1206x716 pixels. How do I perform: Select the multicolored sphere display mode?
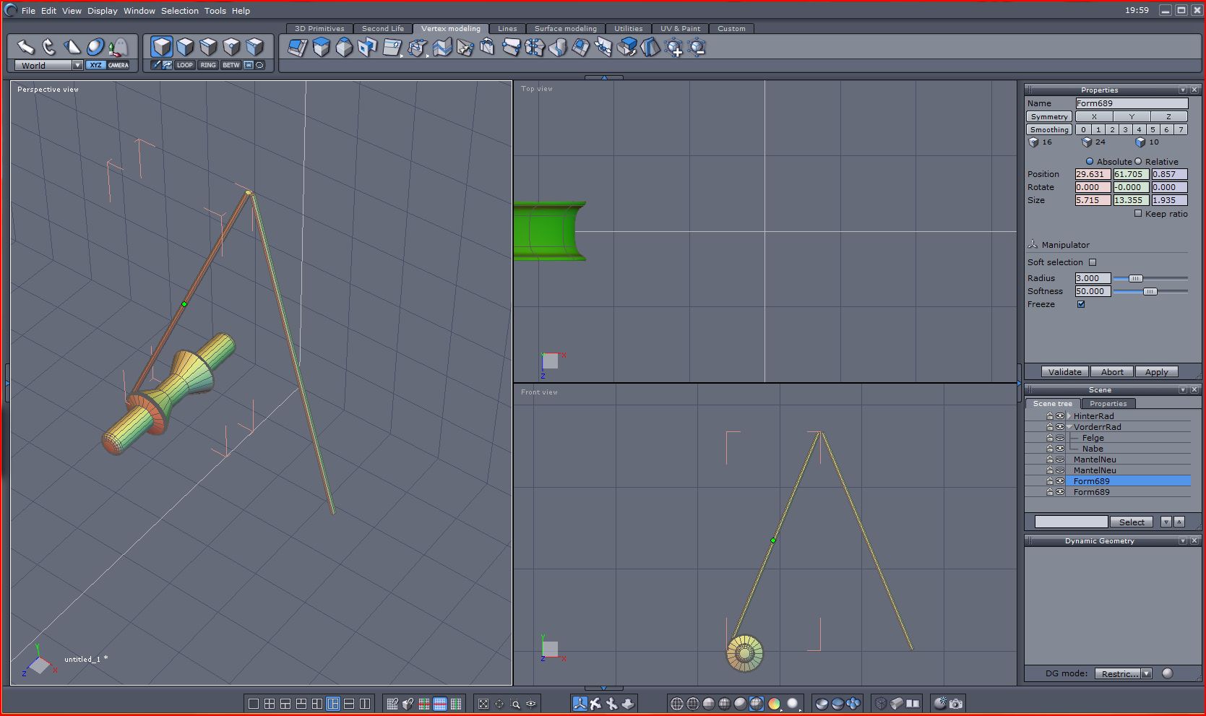(x=774, y=704)
